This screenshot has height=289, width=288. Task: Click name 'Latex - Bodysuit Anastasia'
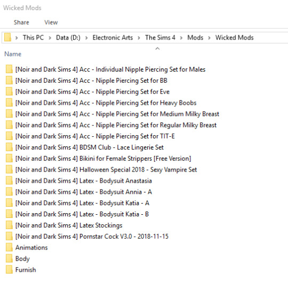[116, 181]
